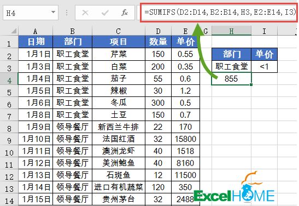Select result cell showing 855
The width and height of the screenshot is (299, 206).
[231, 78]
